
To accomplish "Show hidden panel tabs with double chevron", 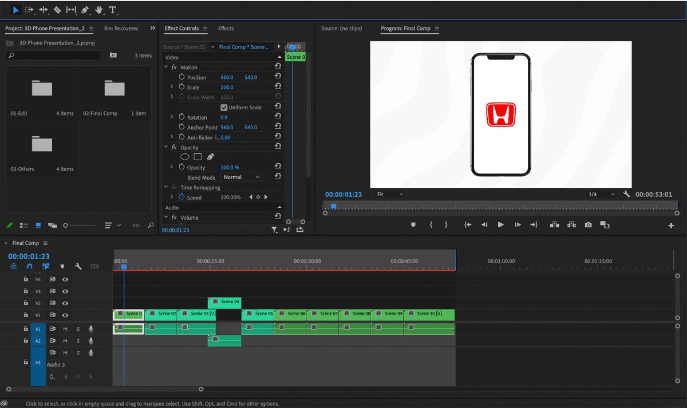I will [x=153, y=28].
